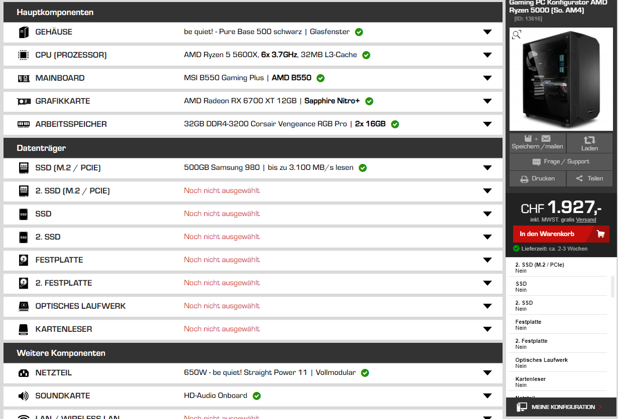Click 'MSI B550 Gaming Plus' text
618x419 pixels.
[224, 78]
